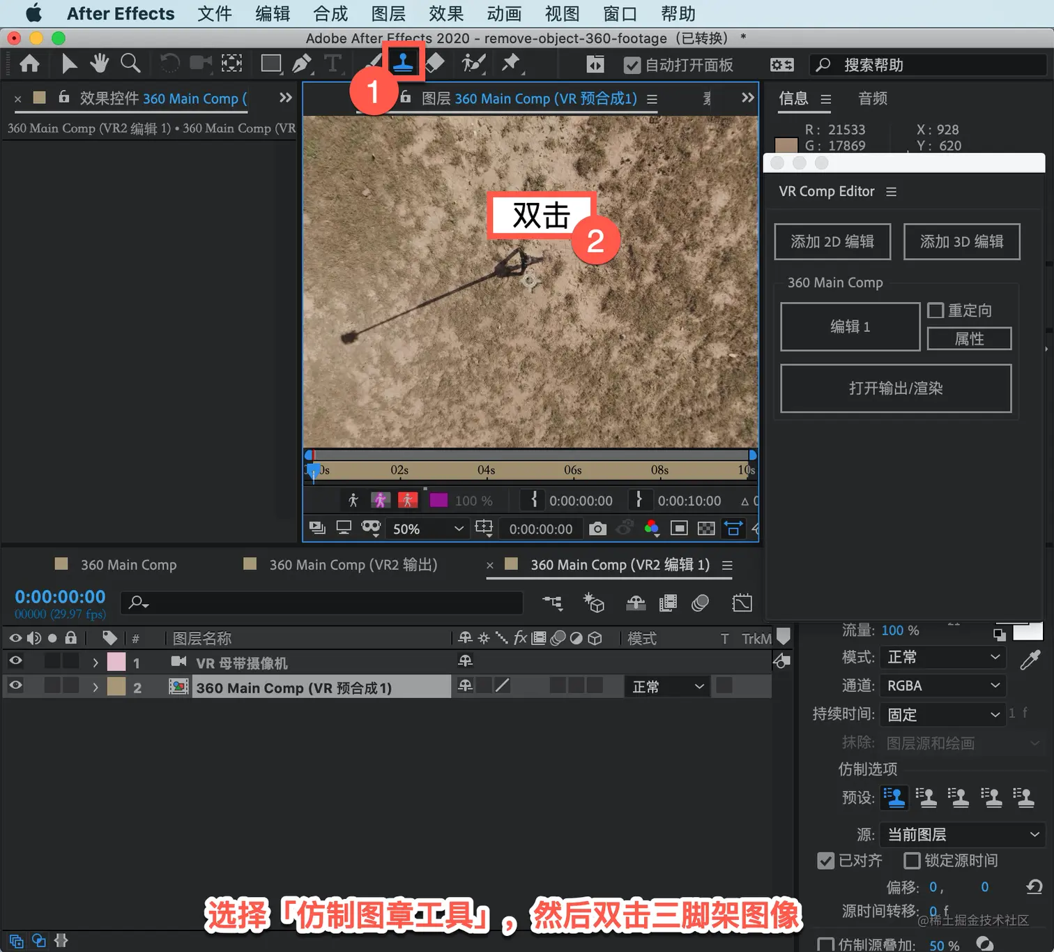Switch to the 360 Main Comp (VR2 输出) tab
Screen dimensions: 1054x952
pos(353,565)
